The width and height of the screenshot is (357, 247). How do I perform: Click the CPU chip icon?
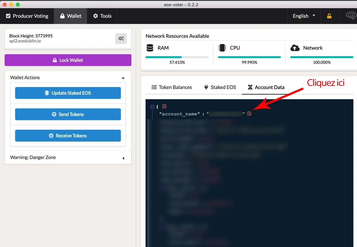click(222, 48)
